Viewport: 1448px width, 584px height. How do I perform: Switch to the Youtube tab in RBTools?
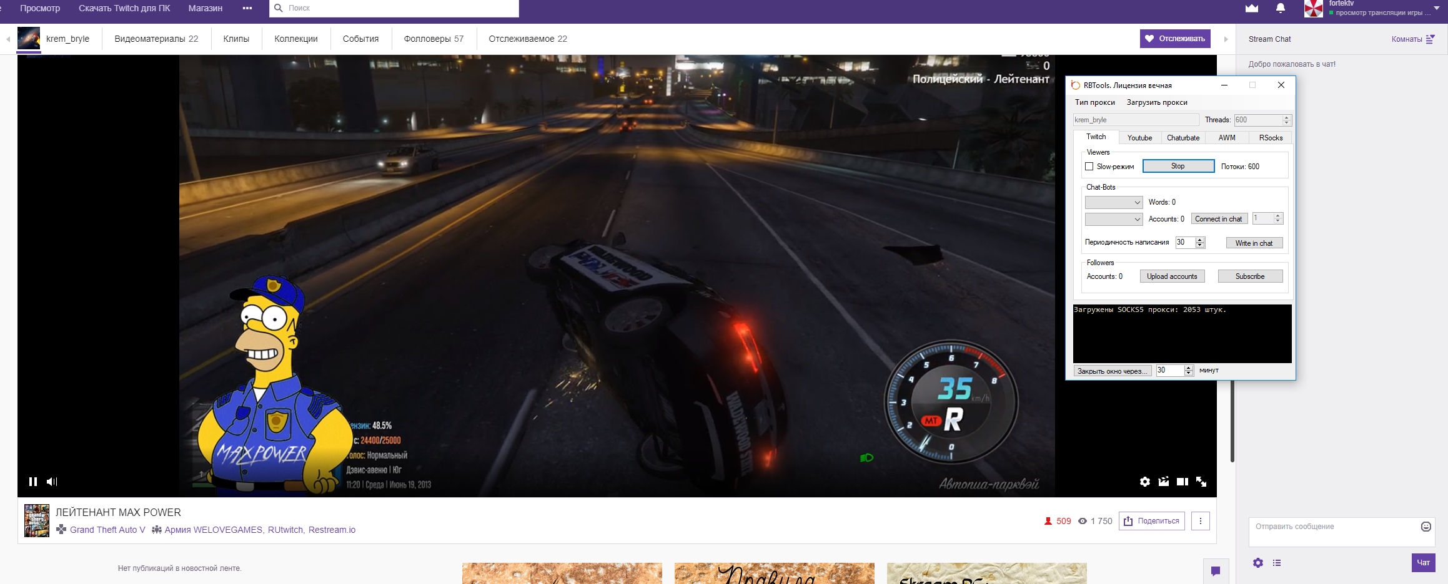coord(1139,138)
